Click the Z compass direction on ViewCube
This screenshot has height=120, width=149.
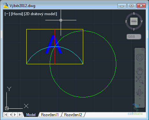126,21
